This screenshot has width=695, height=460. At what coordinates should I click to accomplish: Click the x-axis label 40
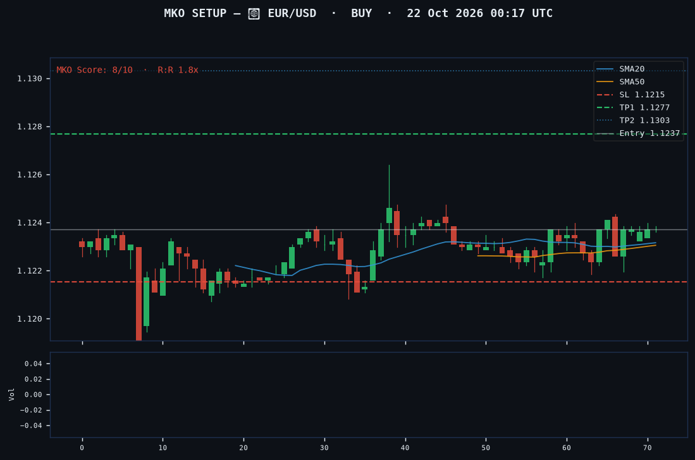coord(405,448)
